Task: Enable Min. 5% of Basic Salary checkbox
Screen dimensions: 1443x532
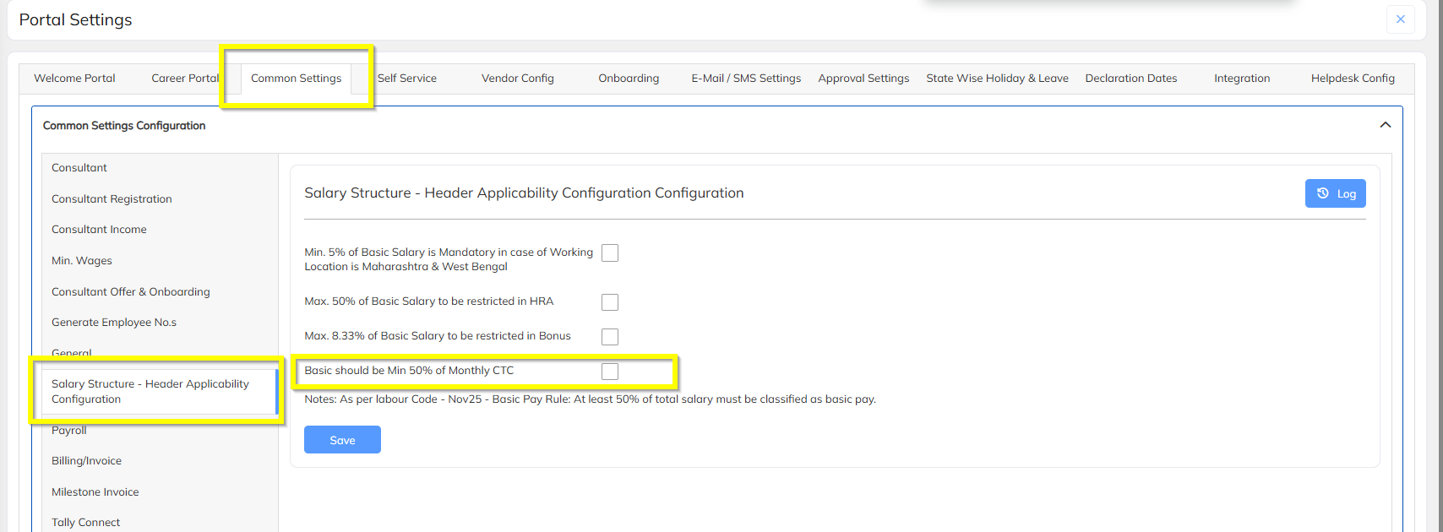Action: [610, 253]
